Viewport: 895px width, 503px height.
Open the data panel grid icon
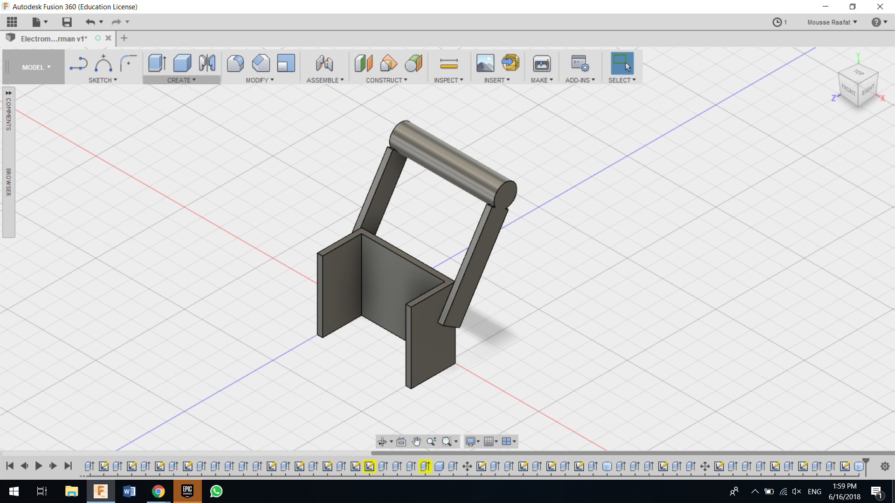pos(12,22)
